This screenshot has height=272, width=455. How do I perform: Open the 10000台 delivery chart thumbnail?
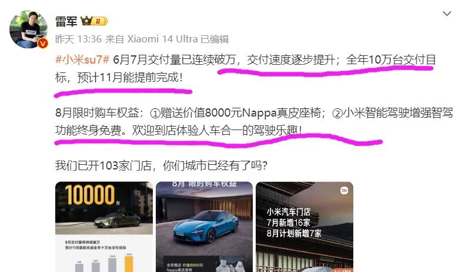point(104,227)
